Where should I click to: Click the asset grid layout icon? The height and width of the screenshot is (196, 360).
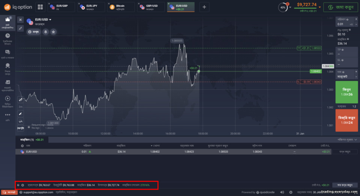pyautogui.click(x=40, y=7)
